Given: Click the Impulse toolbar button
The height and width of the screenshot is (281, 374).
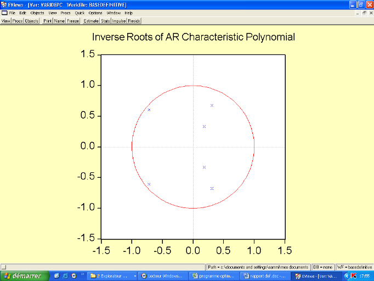Looking at the screenshot, I should (119, 21).
